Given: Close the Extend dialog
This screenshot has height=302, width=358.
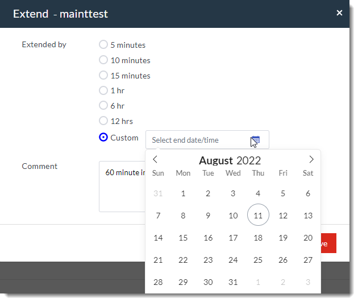Looking at the screenshot, I should 339,13.
